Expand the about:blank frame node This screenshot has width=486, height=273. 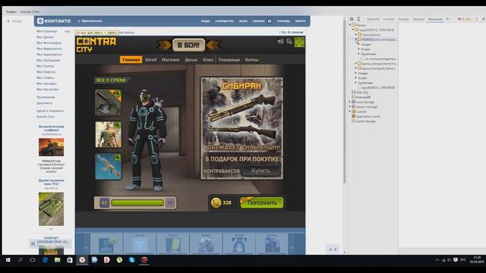coord(356,35)
